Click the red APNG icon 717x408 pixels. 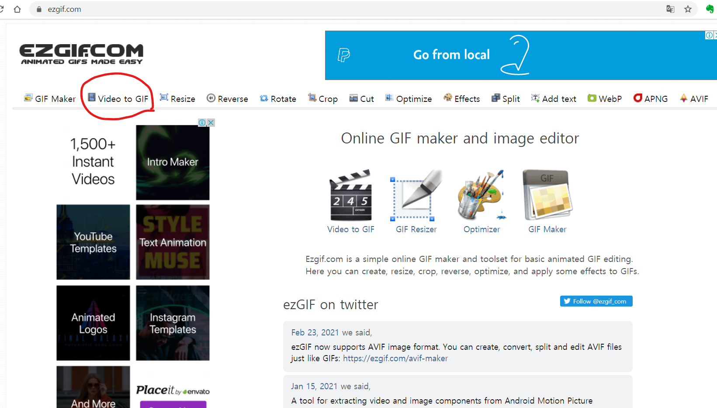638,98
